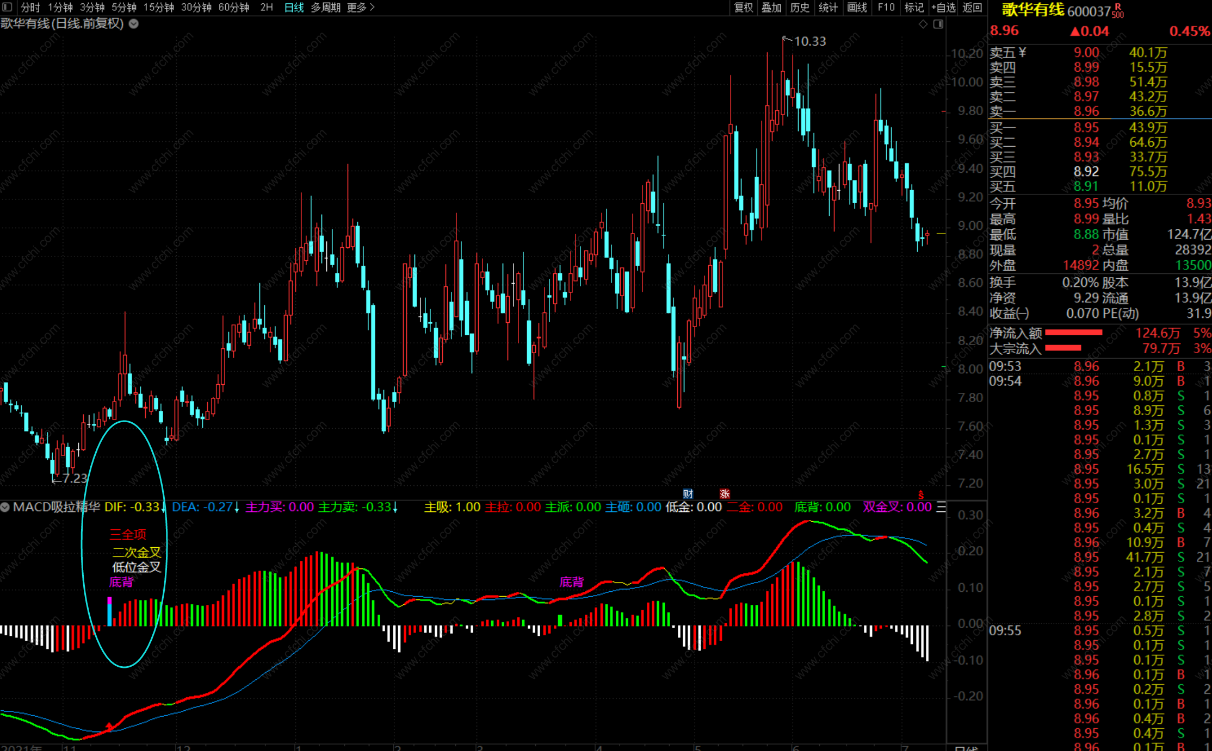The width and height of the screenshot is (1212, 751).
Task: Click the 涨 marker on the chart
Action: 725,493
